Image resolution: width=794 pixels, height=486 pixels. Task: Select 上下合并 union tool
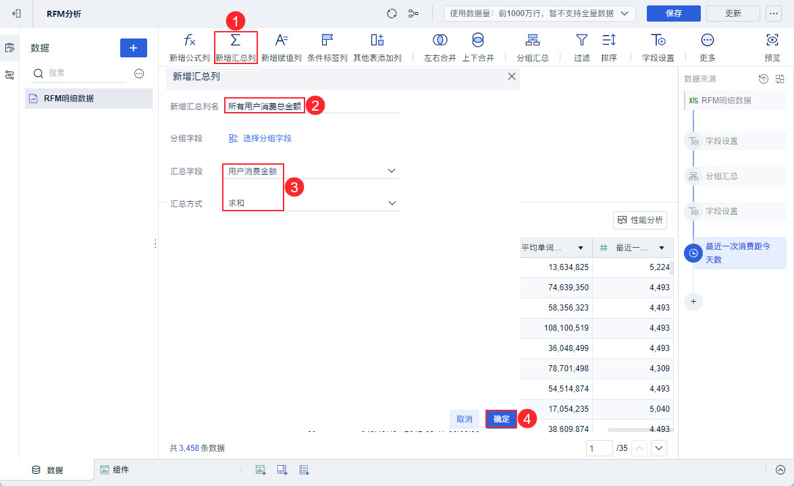(477, 47)
